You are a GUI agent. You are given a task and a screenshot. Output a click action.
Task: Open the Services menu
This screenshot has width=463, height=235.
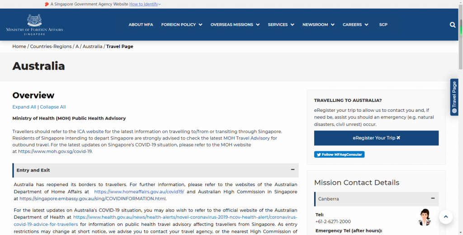pyautogui.click(x=281, y=24)
